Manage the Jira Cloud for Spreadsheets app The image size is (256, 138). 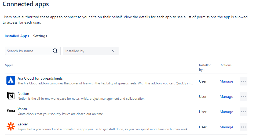coord(226,81)
